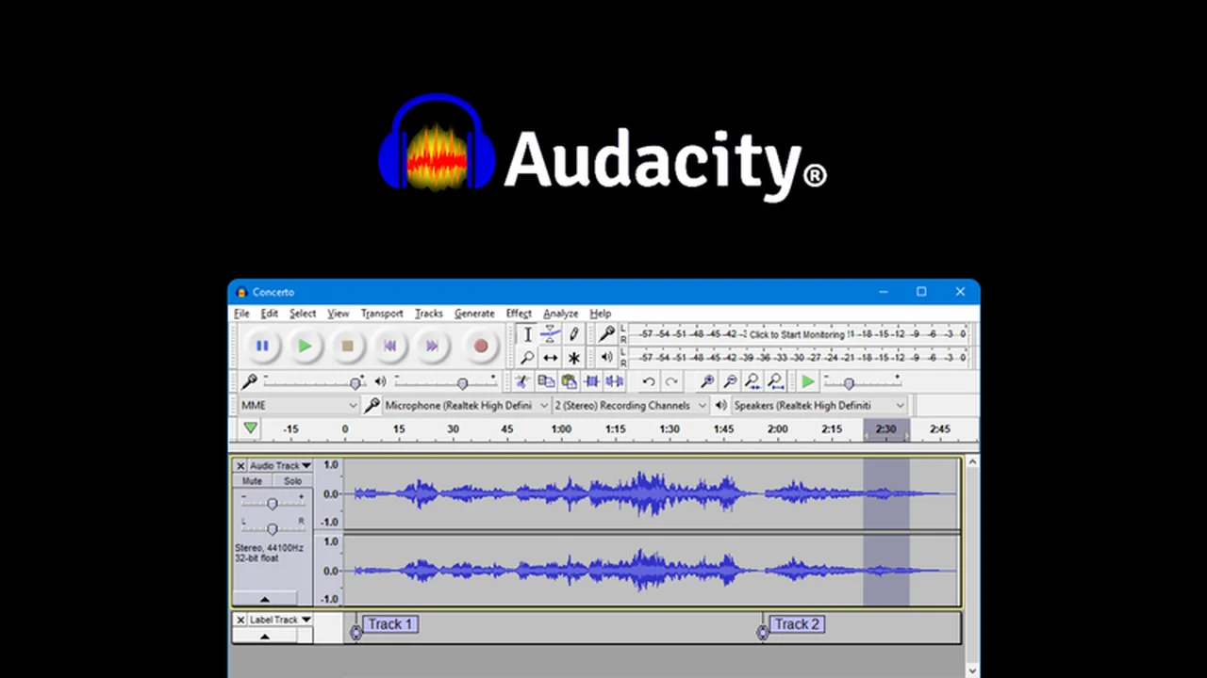Open the Recording Channels dropdown
This screenshot has width=1207, height=678.
[630, 405]
